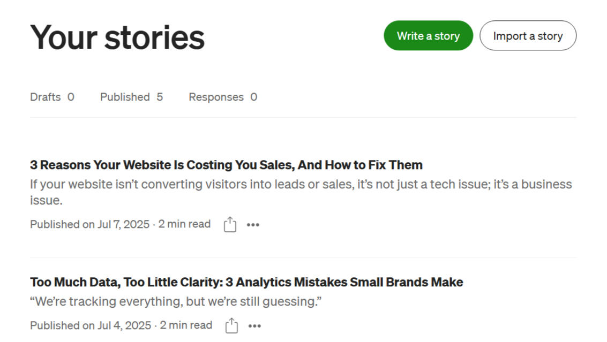Image resolution: width=607 pixels, height=342 pixels.
Task: Click the Drafts count number 0
Action: [x=71, y=97]
